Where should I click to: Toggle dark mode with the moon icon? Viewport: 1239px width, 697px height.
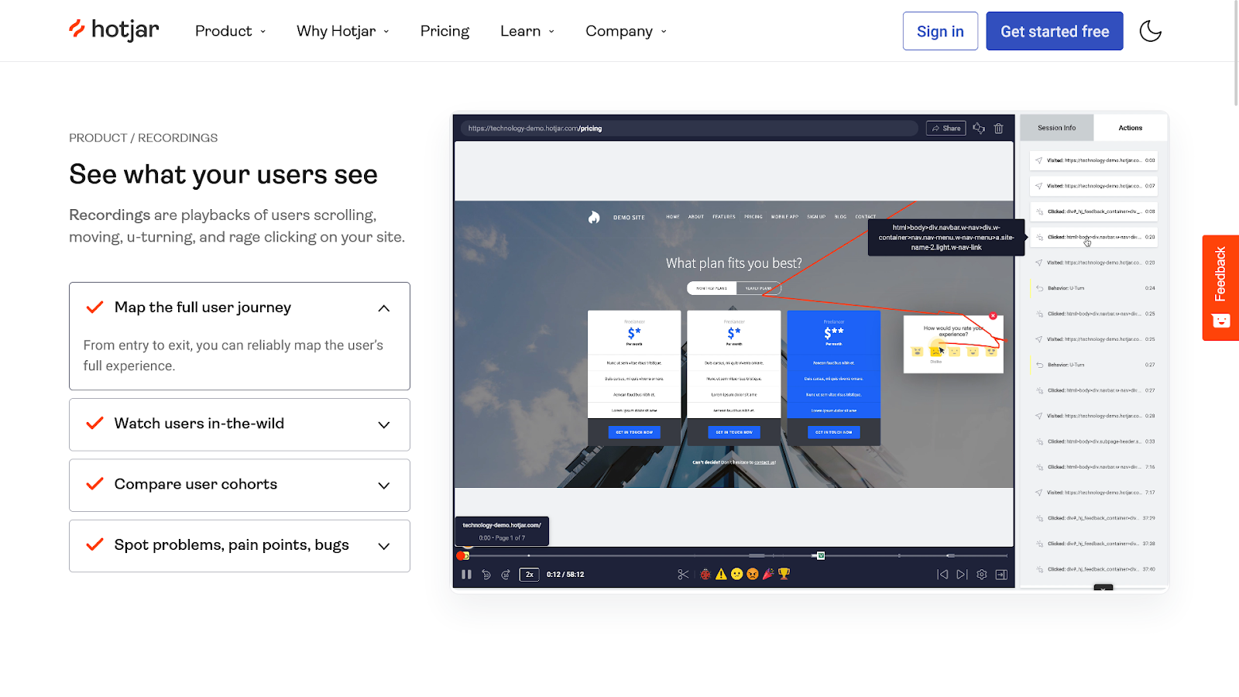click(1151, 31)
